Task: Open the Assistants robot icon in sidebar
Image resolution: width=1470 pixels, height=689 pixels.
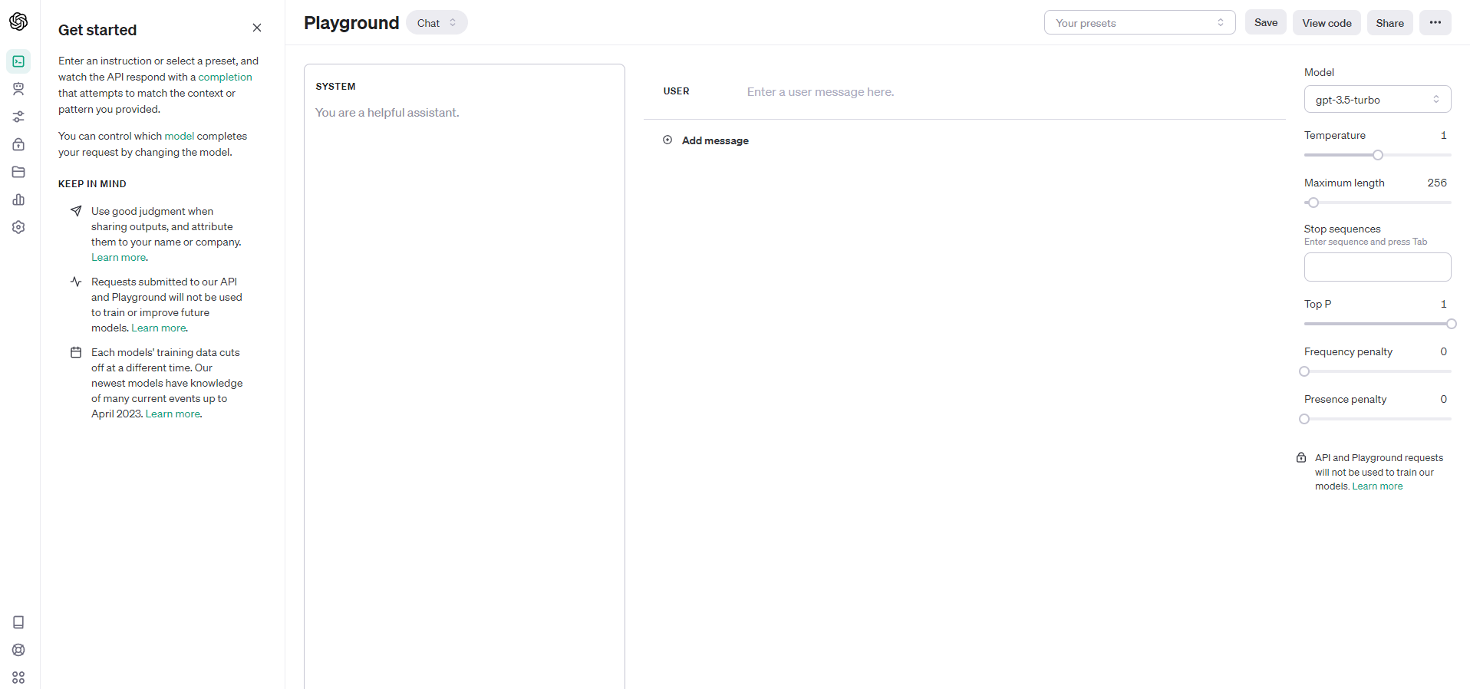Action: [18, 89]
